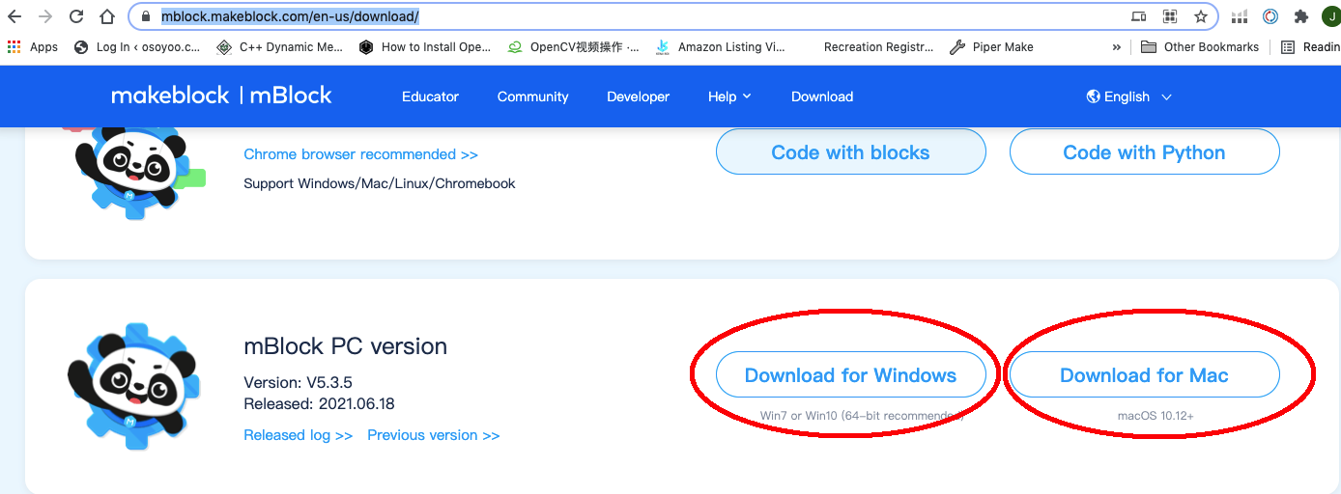Click 'Support Windows/Mac/Linux/Chromebook' text

(x=380, y=183)
